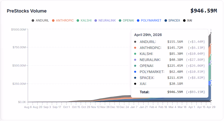
Task: Click the $500.00M y-axis label
Action: click(19, 65)
